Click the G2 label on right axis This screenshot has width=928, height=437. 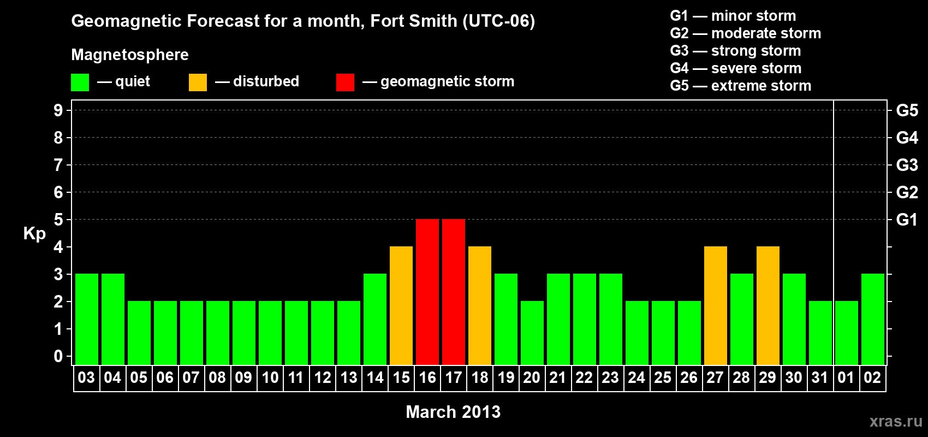[907, 192]
